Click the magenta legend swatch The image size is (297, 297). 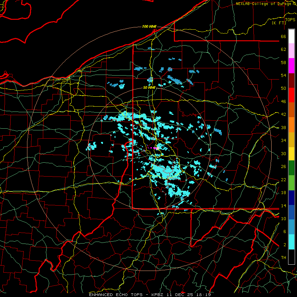pyautogui.click(x=291, y=66)
